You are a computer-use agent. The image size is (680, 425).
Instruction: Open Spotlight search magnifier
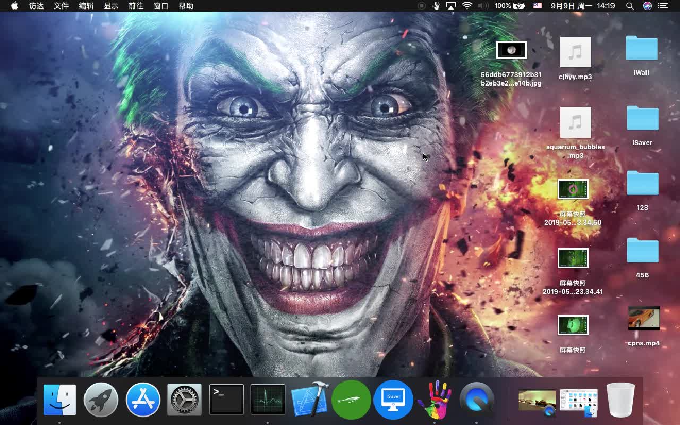[630, 6]
